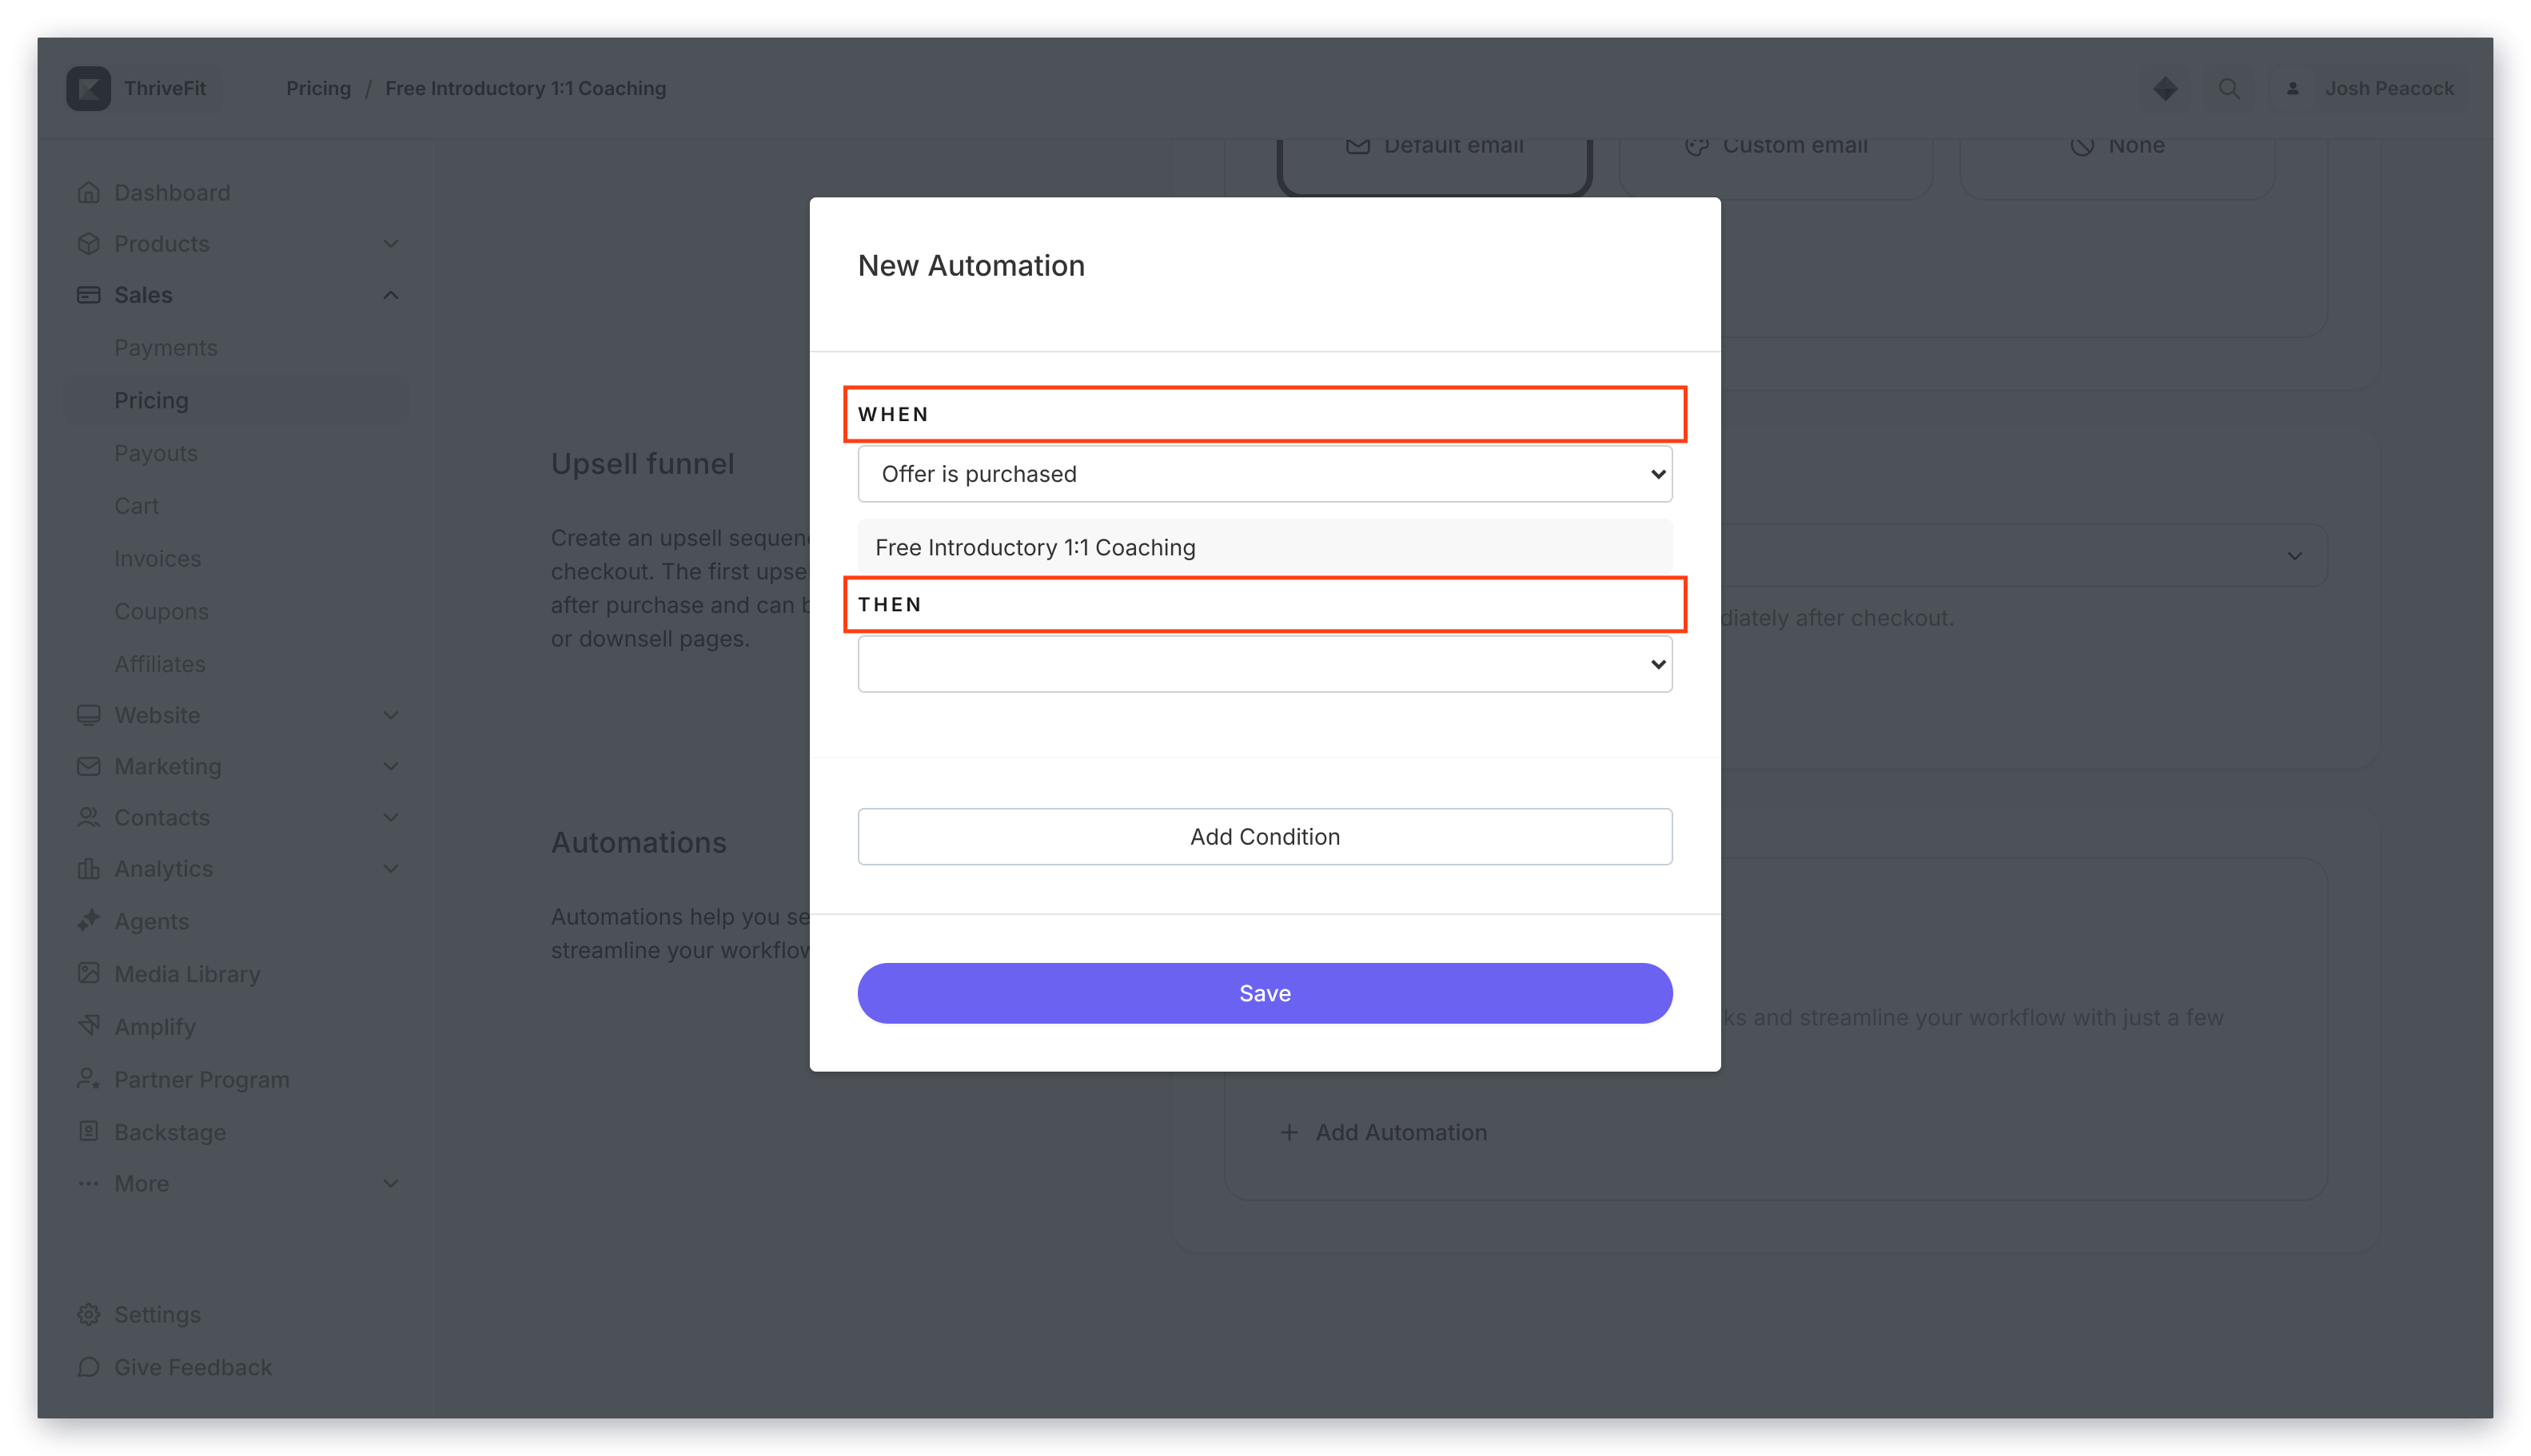This screenshot has width=2531, height=1456.
Task: Expand the Marketing menu chevron
Action: [x=390, y=766]
